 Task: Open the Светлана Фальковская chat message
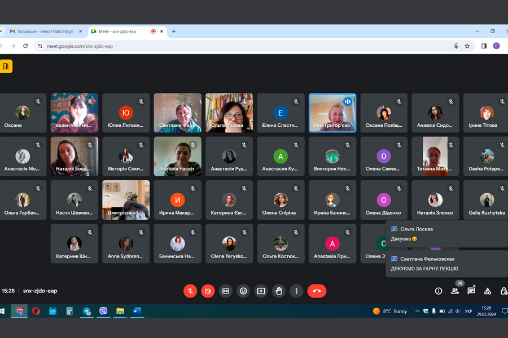coord(447,264)
